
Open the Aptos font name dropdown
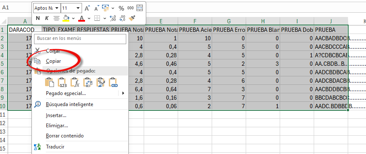click(57, 8)
